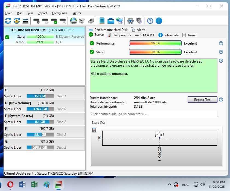Click the Repeta Test button
This screenshot has height=191, width=230.
(202, 100)
